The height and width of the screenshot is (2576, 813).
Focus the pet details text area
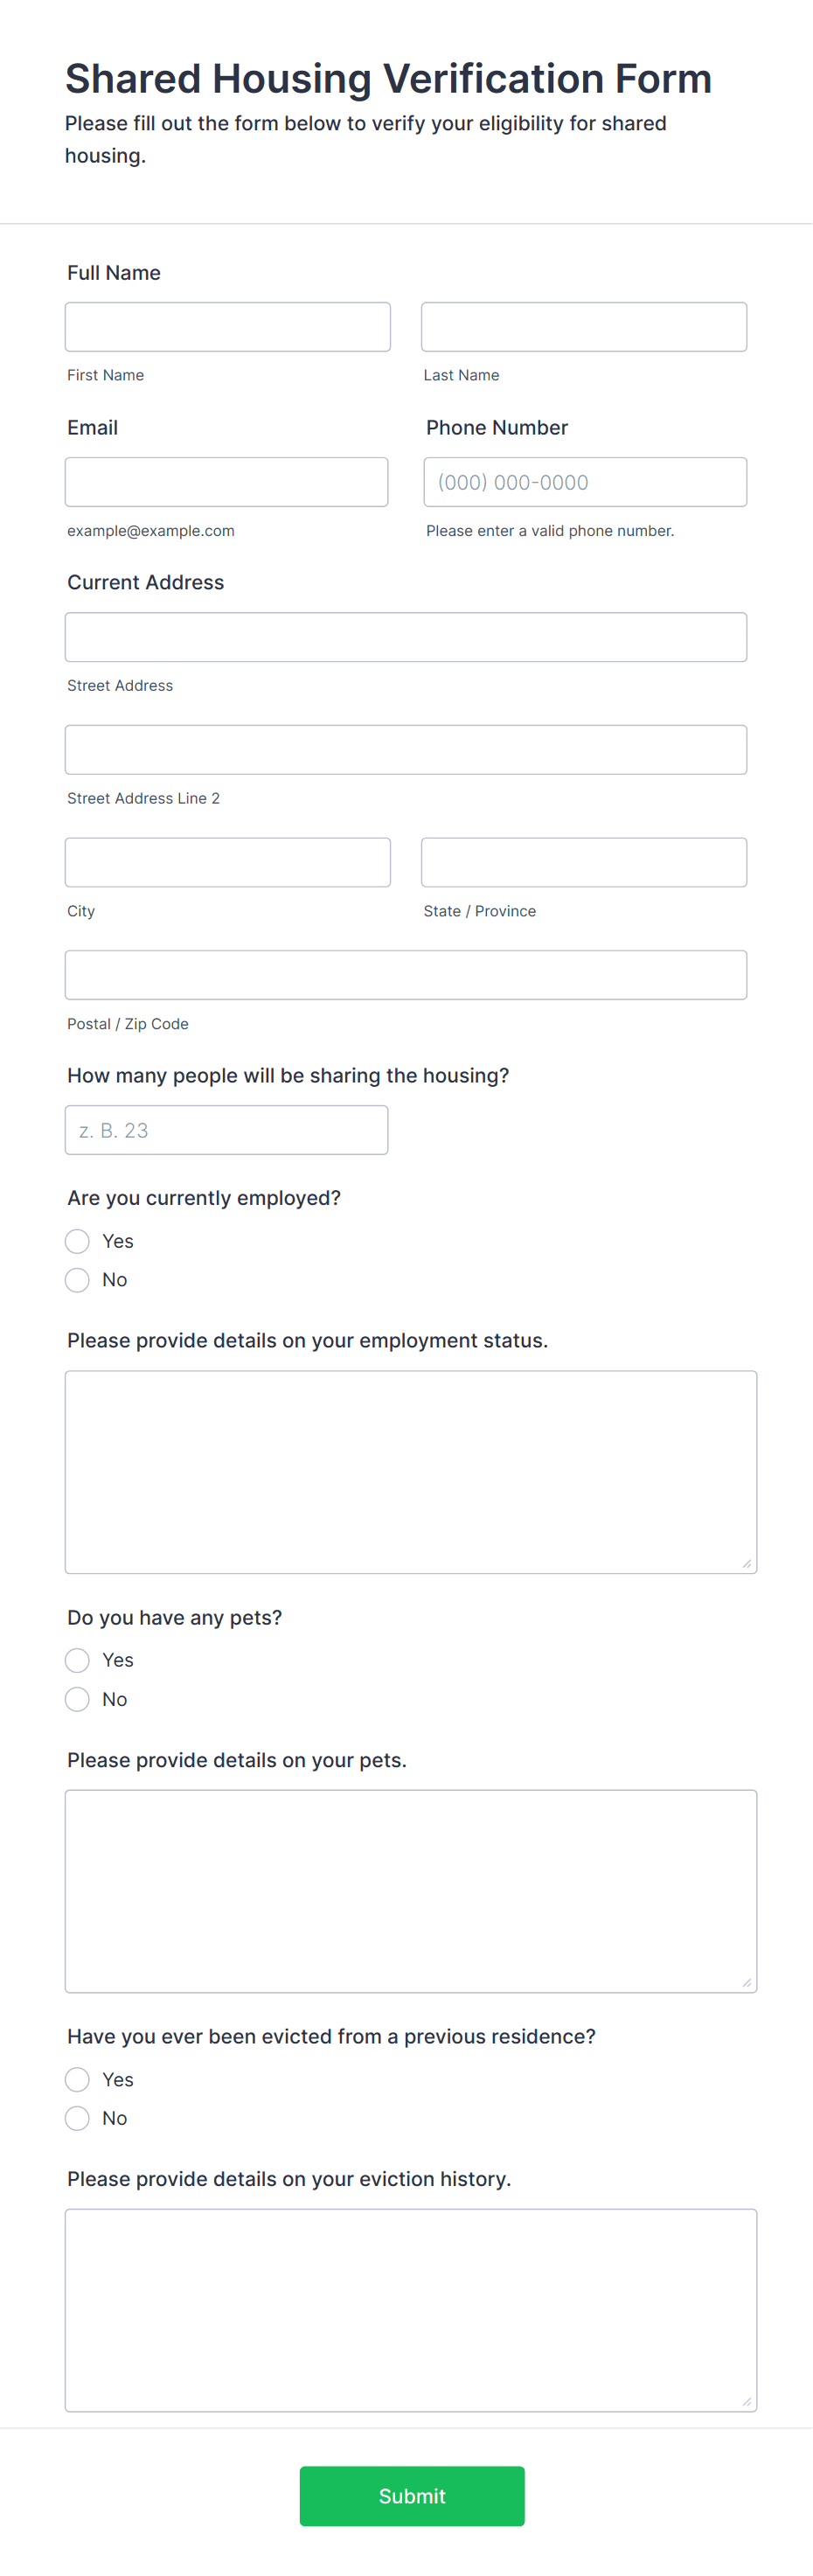(410, 1890)
